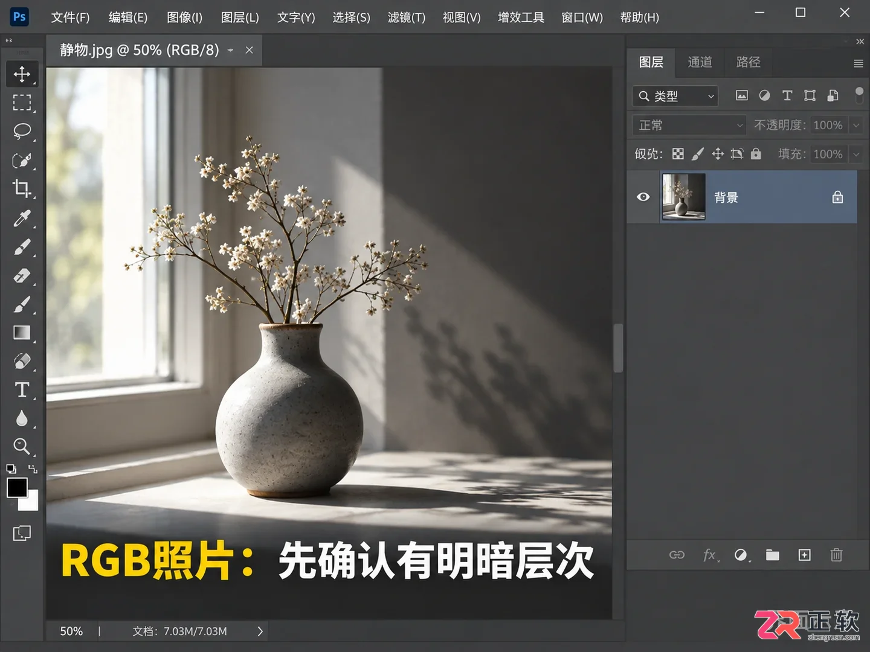Expand the 填充 fill slider arrow
The width and height of the screenshot is (870, 652).
pos(856,154)
